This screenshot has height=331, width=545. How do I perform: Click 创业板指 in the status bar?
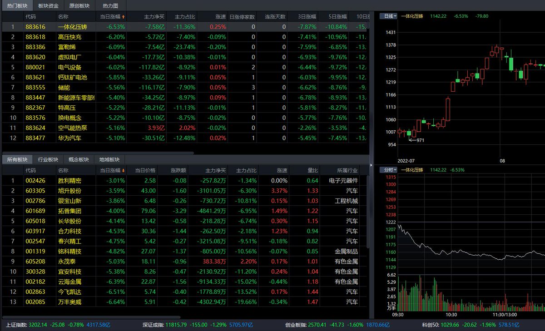[x=296, y=325]
